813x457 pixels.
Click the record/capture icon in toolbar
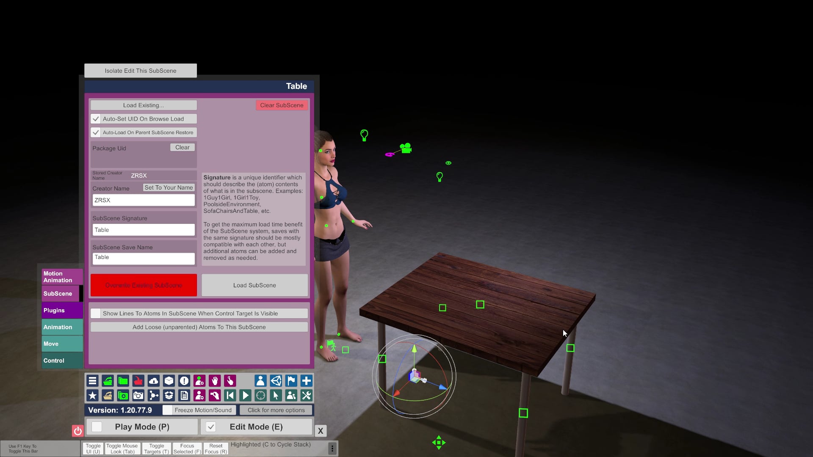tap(138, 396)
